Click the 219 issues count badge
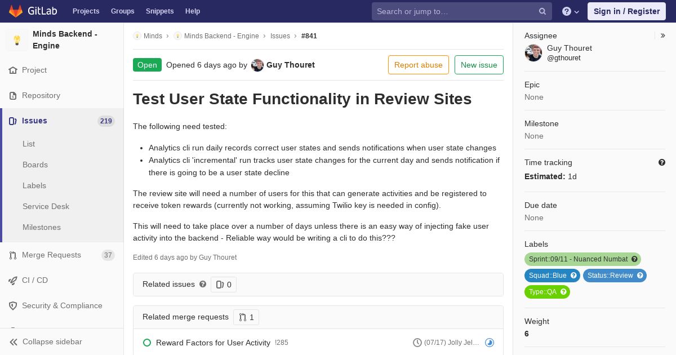 106,121
